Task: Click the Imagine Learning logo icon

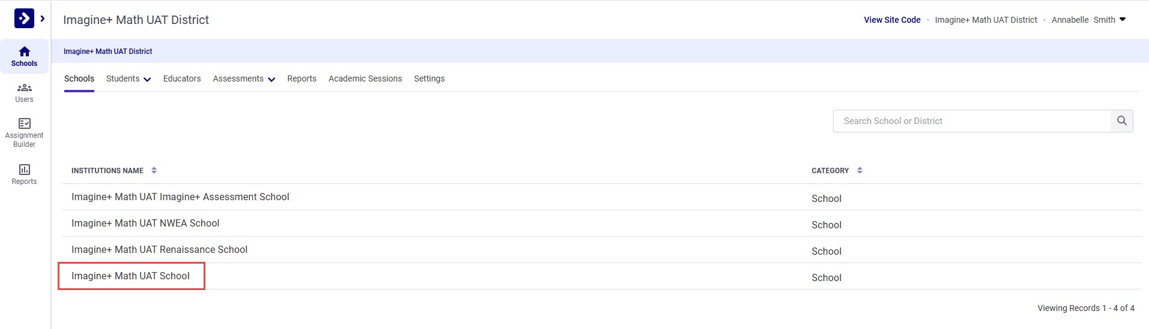Action: [x=24, y=19]
